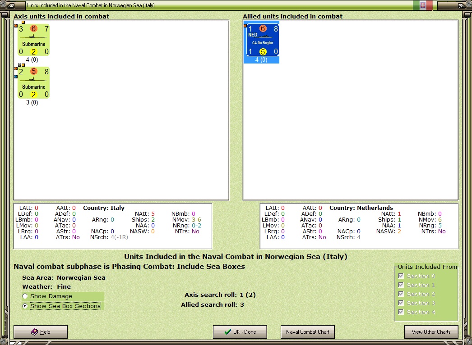The image size is (472, 345).
Task: Click the OK - Done button text
Action: pos(245,332)
